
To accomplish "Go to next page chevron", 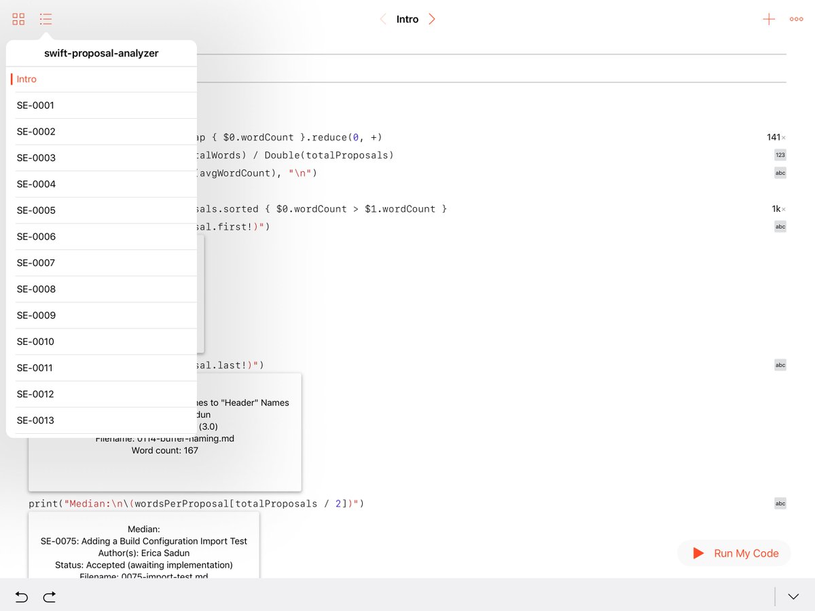I will (432, 19).
